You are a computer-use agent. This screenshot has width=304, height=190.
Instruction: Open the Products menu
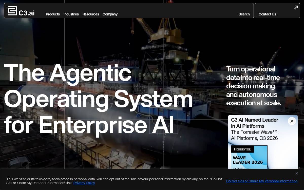(x=53, y=14)
